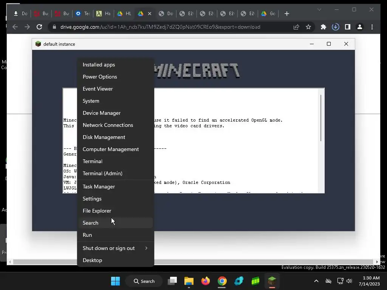
Task: Select Power Options menu entry
Action: point(115,77)
